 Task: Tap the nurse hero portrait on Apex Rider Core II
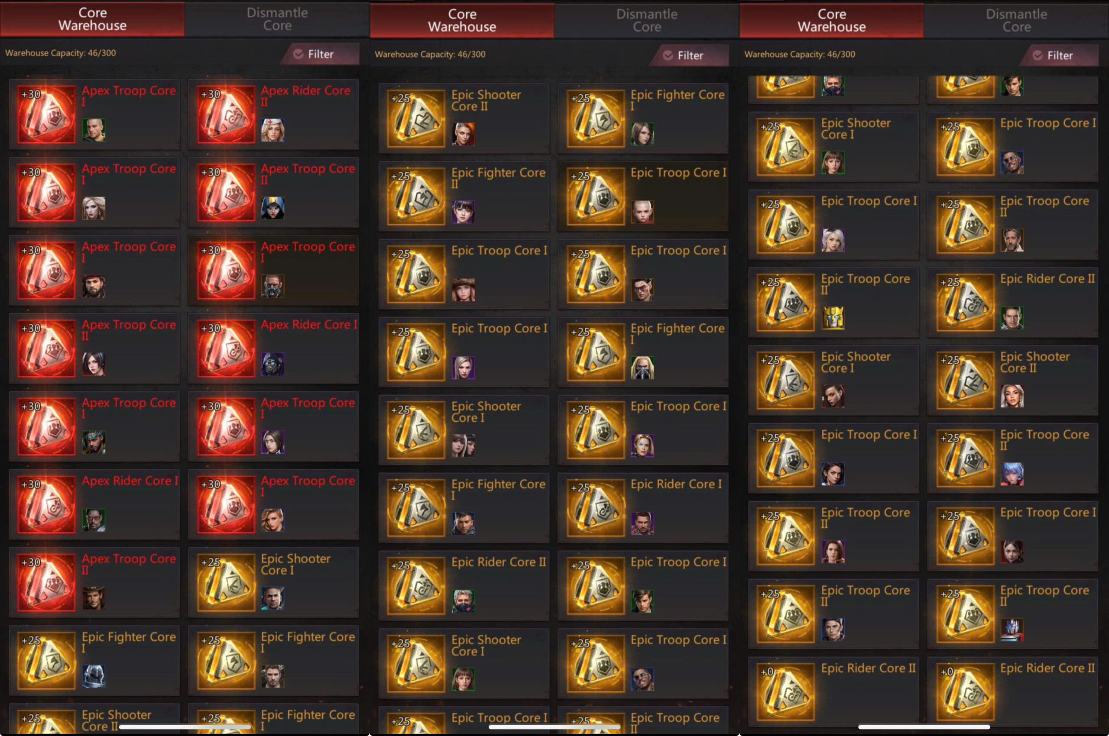point(273,130)
